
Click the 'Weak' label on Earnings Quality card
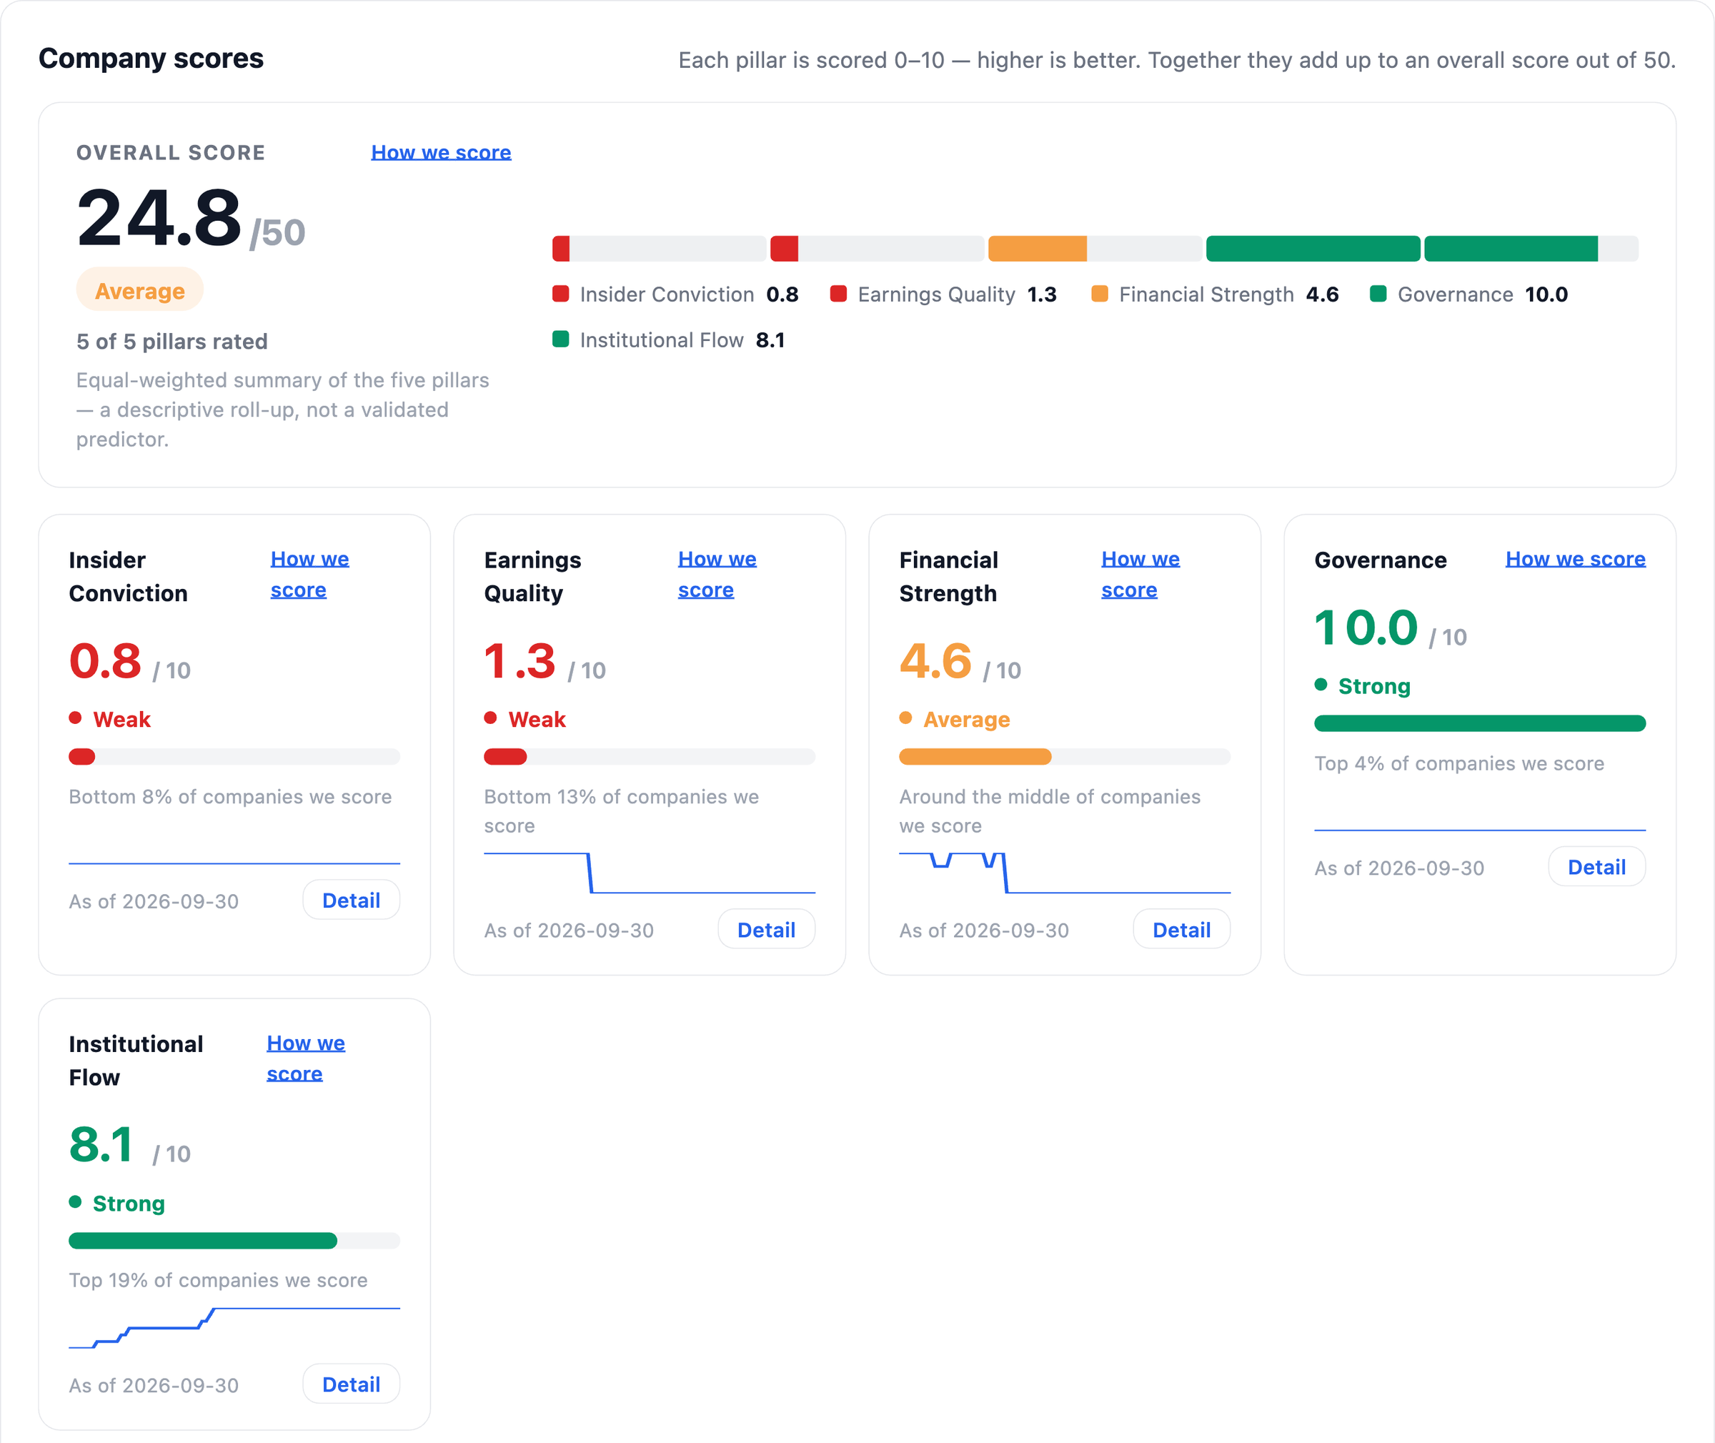537,719
